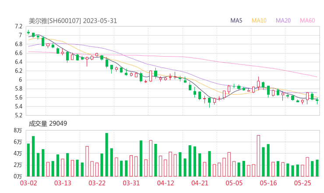Click the MA5 legend label

coord(236,21)
